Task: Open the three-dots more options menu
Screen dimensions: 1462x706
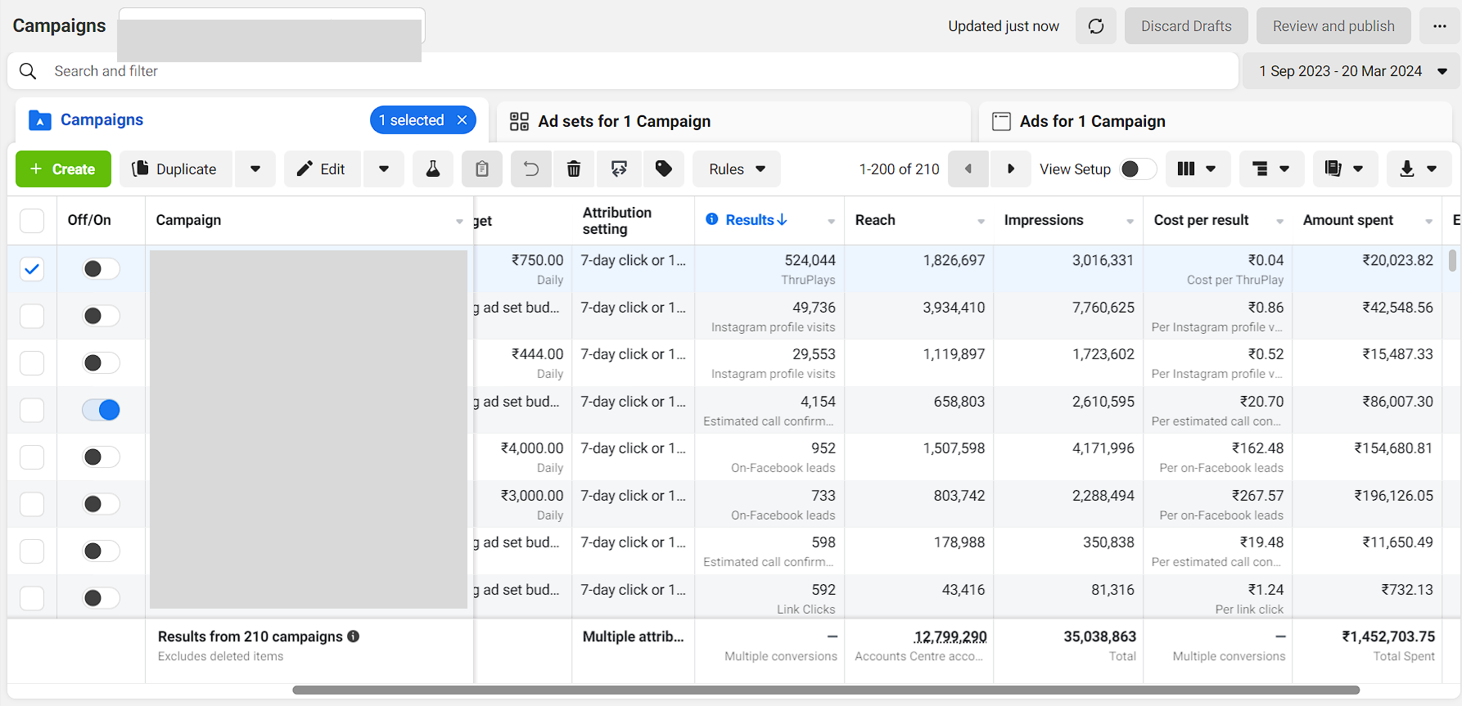Action: pyautogui.click(x=1439, y=26)
